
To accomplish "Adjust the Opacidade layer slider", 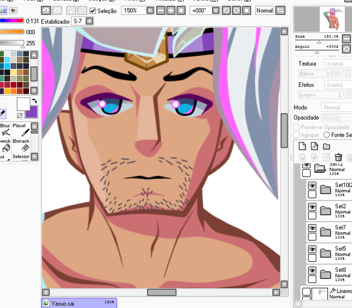I will (x=336, y=118).
